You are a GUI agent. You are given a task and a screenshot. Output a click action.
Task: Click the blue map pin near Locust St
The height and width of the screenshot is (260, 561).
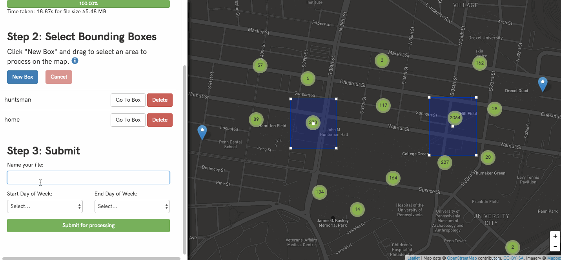pyautogui.click(x=202, y=133)
